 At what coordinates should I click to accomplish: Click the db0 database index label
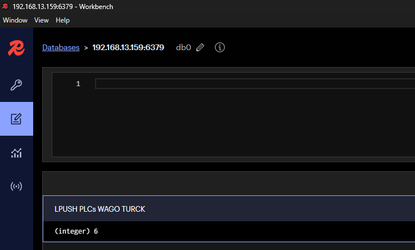[183, 47]
